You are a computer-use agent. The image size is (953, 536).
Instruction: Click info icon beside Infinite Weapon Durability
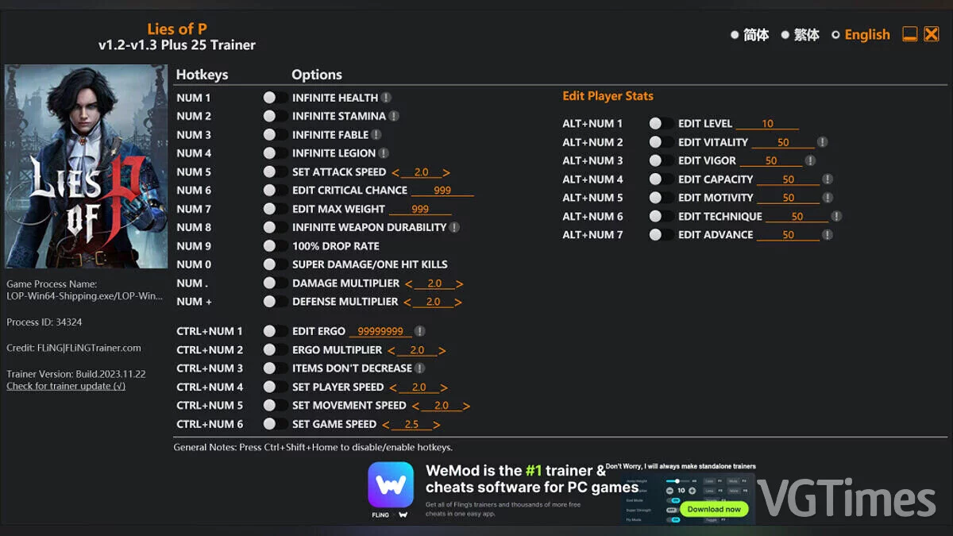(x=454, y=227)
